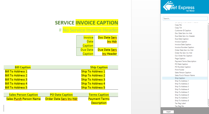The width and height of the screenshot is (209, 114).
Task: Select PO Number Caption field
Action: 183,67
